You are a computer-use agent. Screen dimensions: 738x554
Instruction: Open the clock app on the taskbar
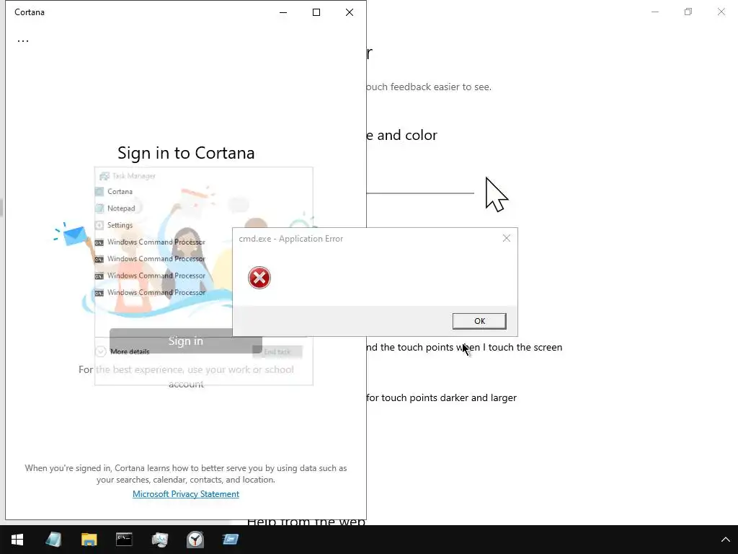[195, 540]
